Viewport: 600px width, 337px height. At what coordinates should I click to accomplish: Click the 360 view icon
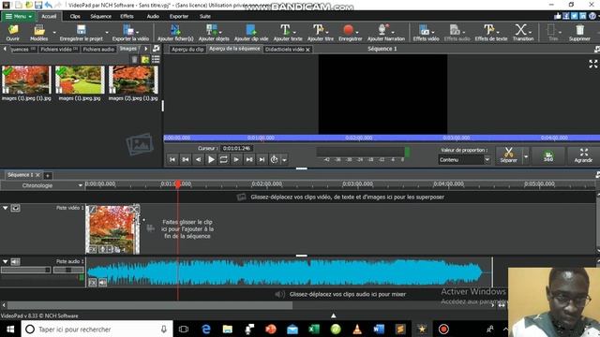[548, 155]
